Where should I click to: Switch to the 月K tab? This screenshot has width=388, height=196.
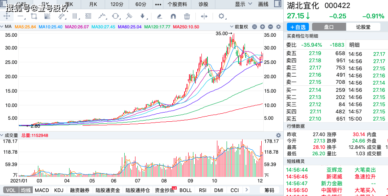[93, 4]
